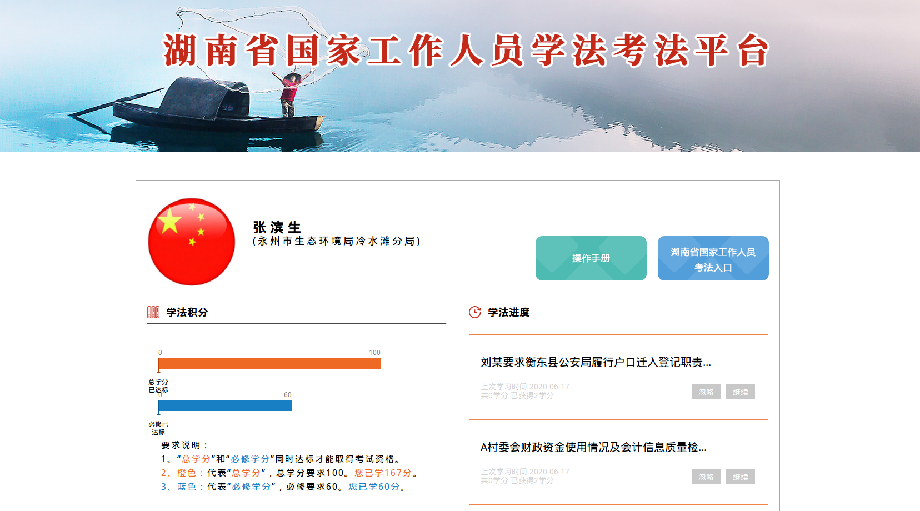Click the orange text 您已学167分
Image resolution: width=920 pixels, height=511 pixels.
tap(383, 473)
